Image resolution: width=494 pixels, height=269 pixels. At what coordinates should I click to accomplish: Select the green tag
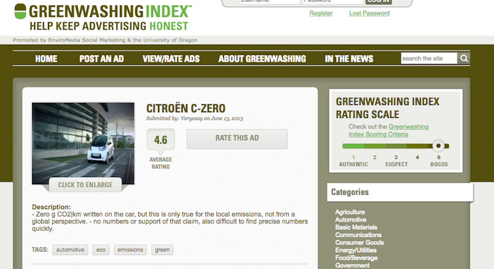point(162,250)
